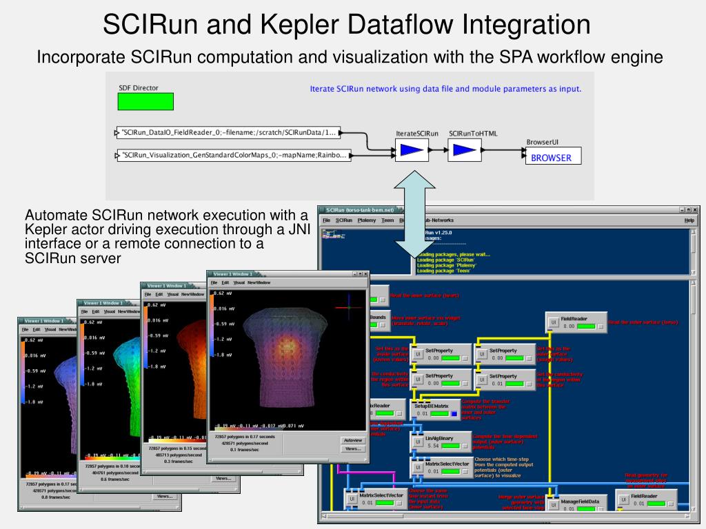706x529 pixels.
Task: Open UI of SetProperty module for outer surface
Action: click(482, 355)
